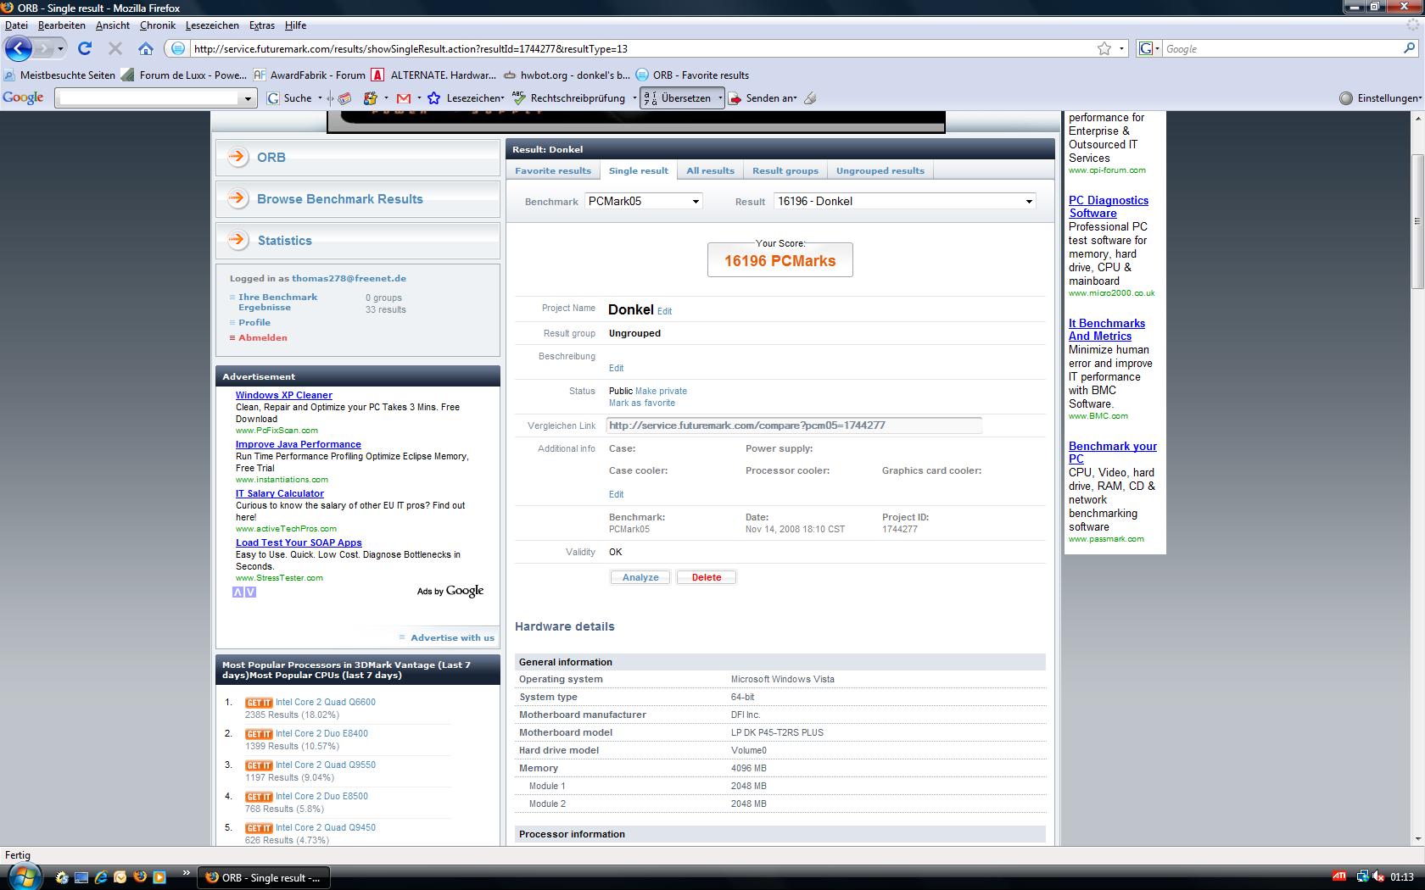The height and width of the screenshot is (890, 1425).
Task: Click the vertical page scrollbar thumb
Action: [1417, 221]
